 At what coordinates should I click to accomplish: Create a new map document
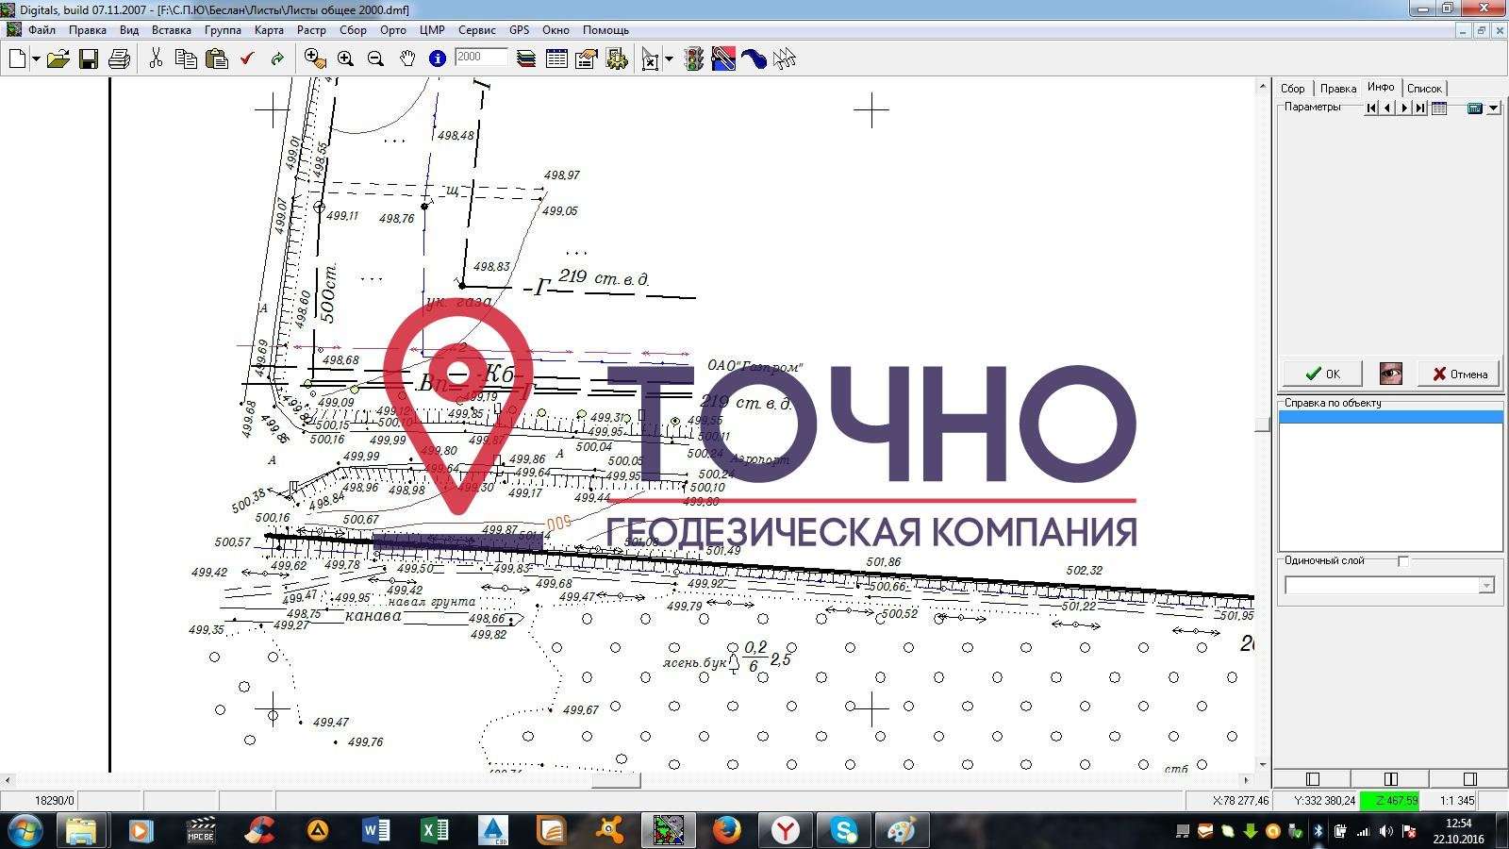[18, 59]
